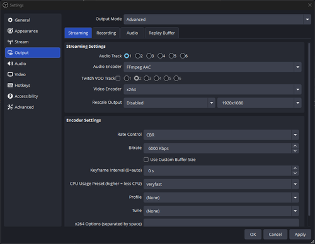Select Twitch VOD Track 3 radio button
315x244 pixels.
pyautogui.click(x=146, y=79)
